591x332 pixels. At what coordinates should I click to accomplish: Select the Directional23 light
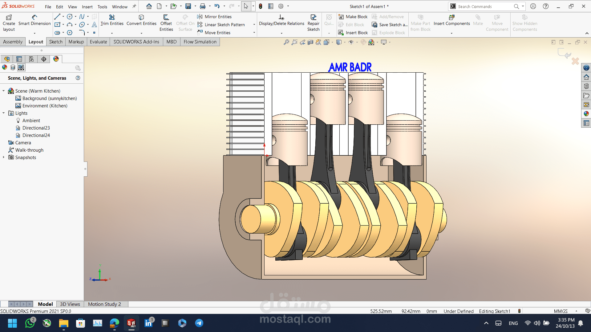[32, 128]
